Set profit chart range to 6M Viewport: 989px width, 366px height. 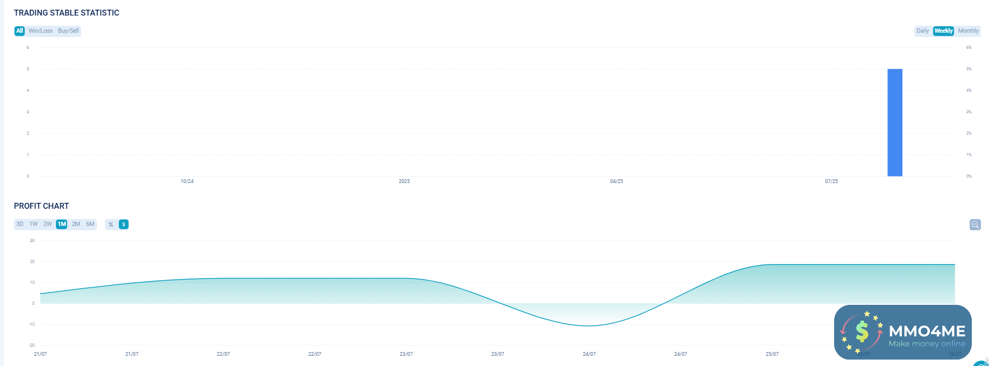click(90, 224)
